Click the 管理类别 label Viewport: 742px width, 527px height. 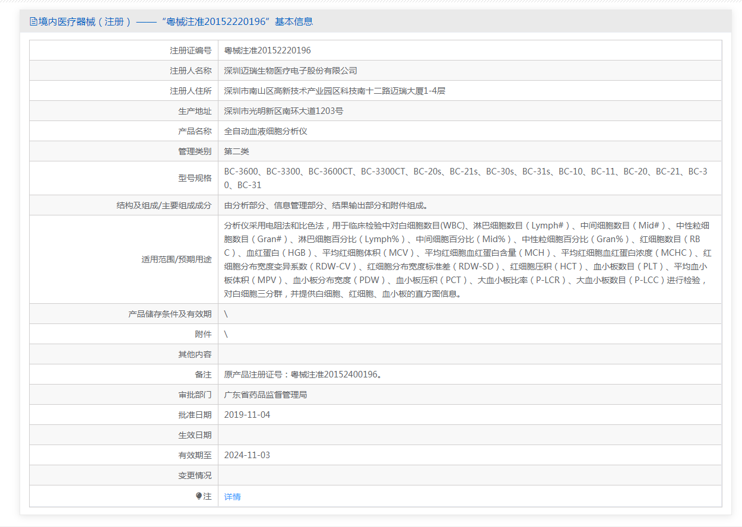point(195,151)
